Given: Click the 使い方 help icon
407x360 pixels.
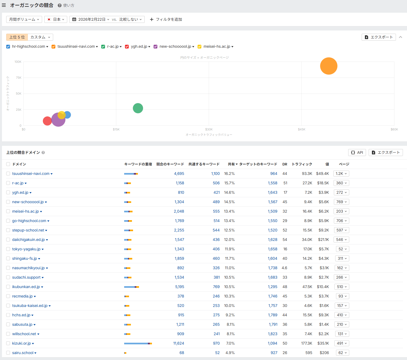Looking at the screenshot, I should coord(60,5).
